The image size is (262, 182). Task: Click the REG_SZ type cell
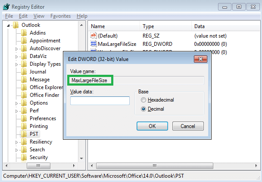pos(151,36)
